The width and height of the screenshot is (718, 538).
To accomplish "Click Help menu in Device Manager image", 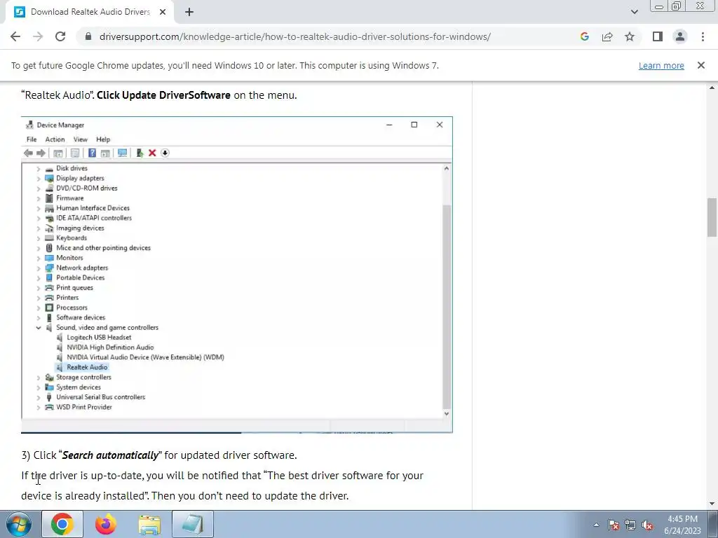I will [103, 139].
